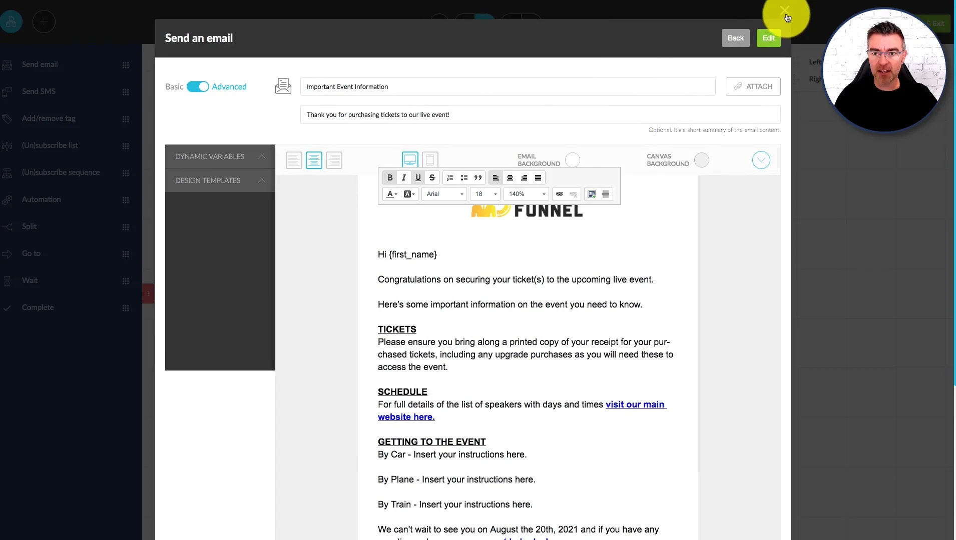Switch to desktop email preview

pos(410,159)
